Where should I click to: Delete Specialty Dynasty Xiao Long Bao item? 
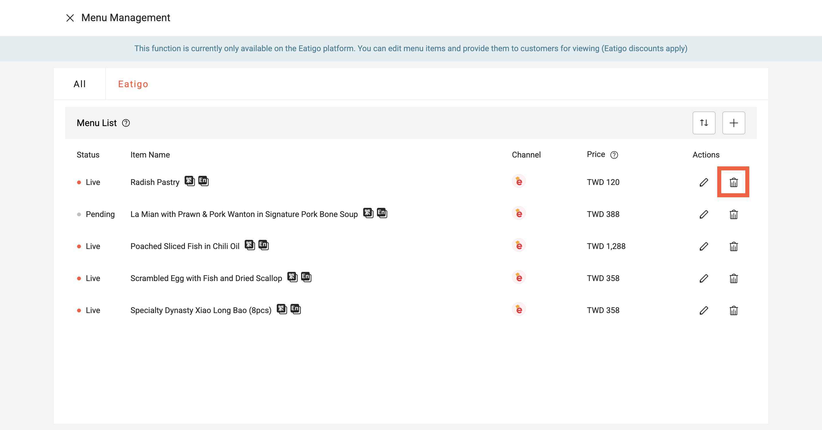pos(734,310)
